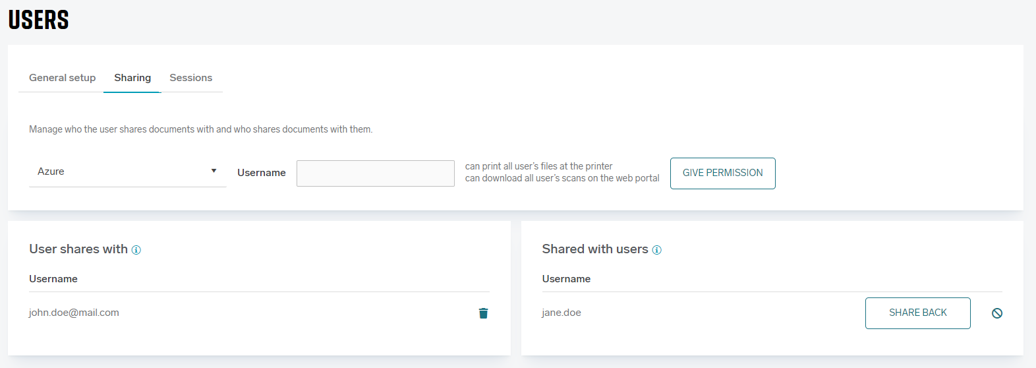Click the Username label beside the input
Screen dimensions: 1036x368
point(262,173)
